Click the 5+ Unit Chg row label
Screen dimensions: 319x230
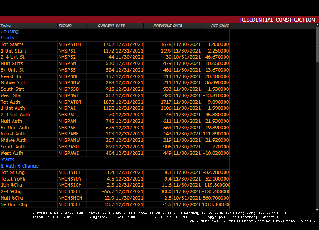click(x=14, y=204)
